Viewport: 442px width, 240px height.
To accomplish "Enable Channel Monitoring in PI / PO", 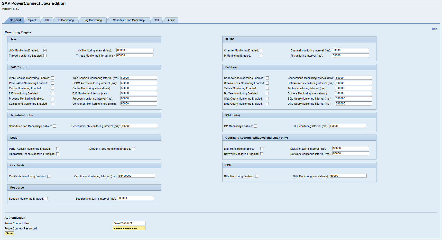I will pyautogui.click(x=261, y=50).
